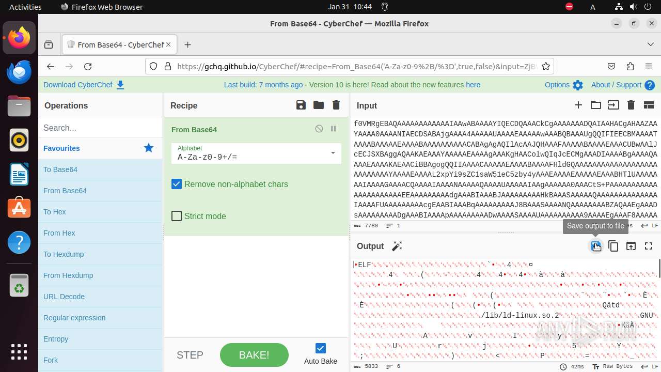Screen dimensions: 661x372
Task: Save output to file icon
Action: [596, 246]
